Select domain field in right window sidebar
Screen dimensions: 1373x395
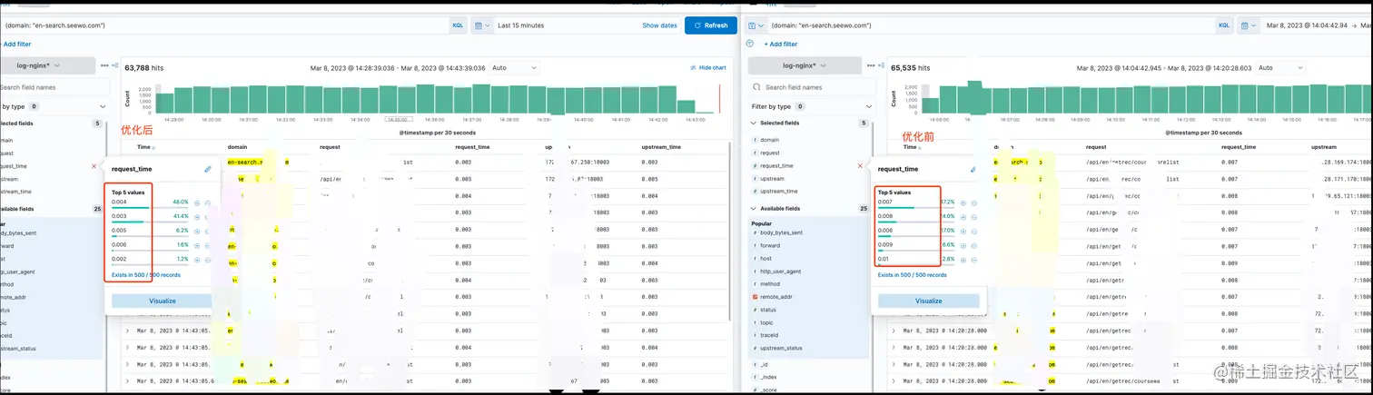coord(769,140)
